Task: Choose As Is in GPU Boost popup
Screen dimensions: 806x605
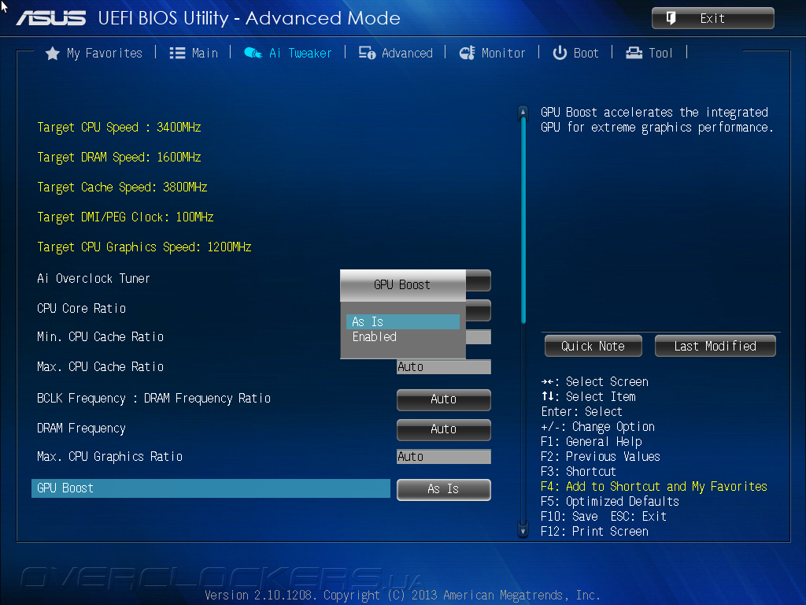Action: 402,321
